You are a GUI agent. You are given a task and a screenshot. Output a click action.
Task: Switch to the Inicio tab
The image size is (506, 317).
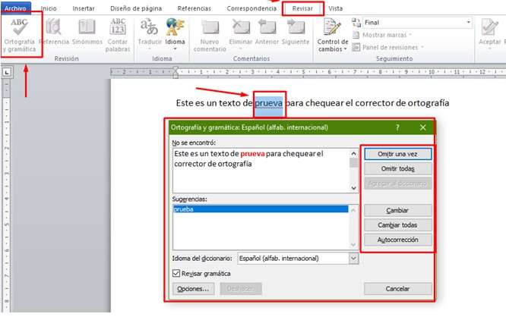49,8
